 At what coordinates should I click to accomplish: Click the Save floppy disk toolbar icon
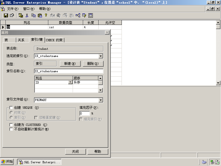click(6, 15)
